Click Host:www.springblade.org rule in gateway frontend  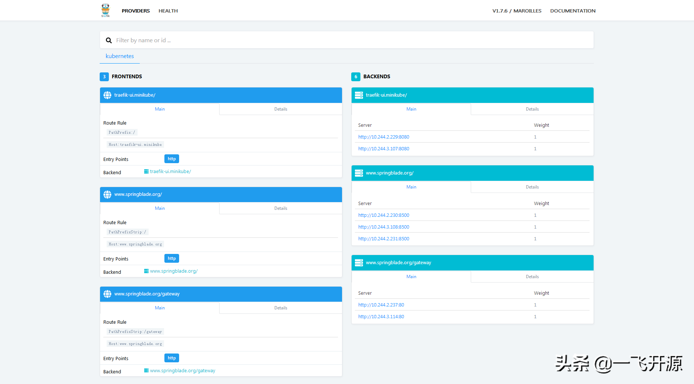[x=135, y=344]
